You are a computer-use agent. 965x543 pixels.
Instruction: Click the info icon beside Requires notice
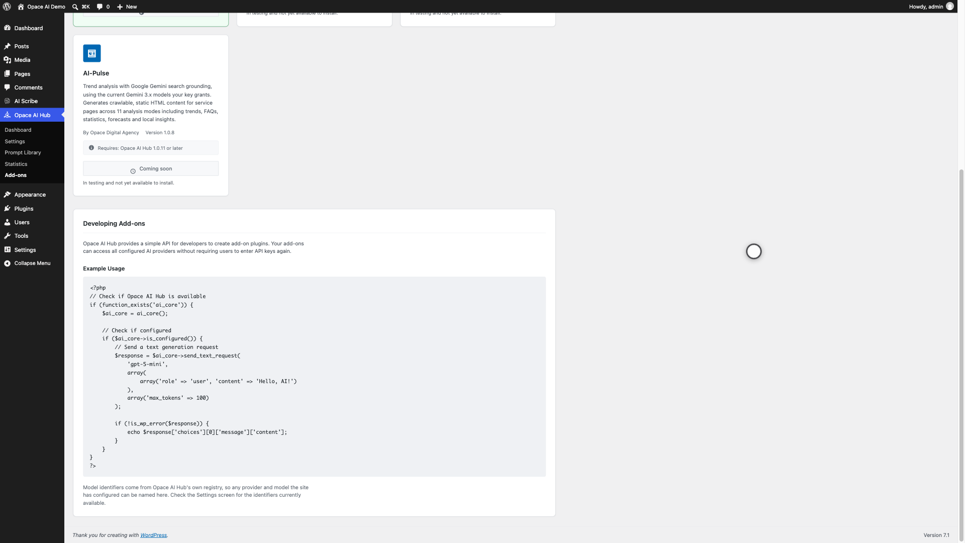point(91,148)
